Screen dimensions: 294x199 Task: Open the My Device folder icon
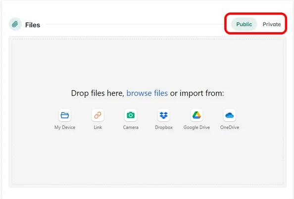coord(65,115)
